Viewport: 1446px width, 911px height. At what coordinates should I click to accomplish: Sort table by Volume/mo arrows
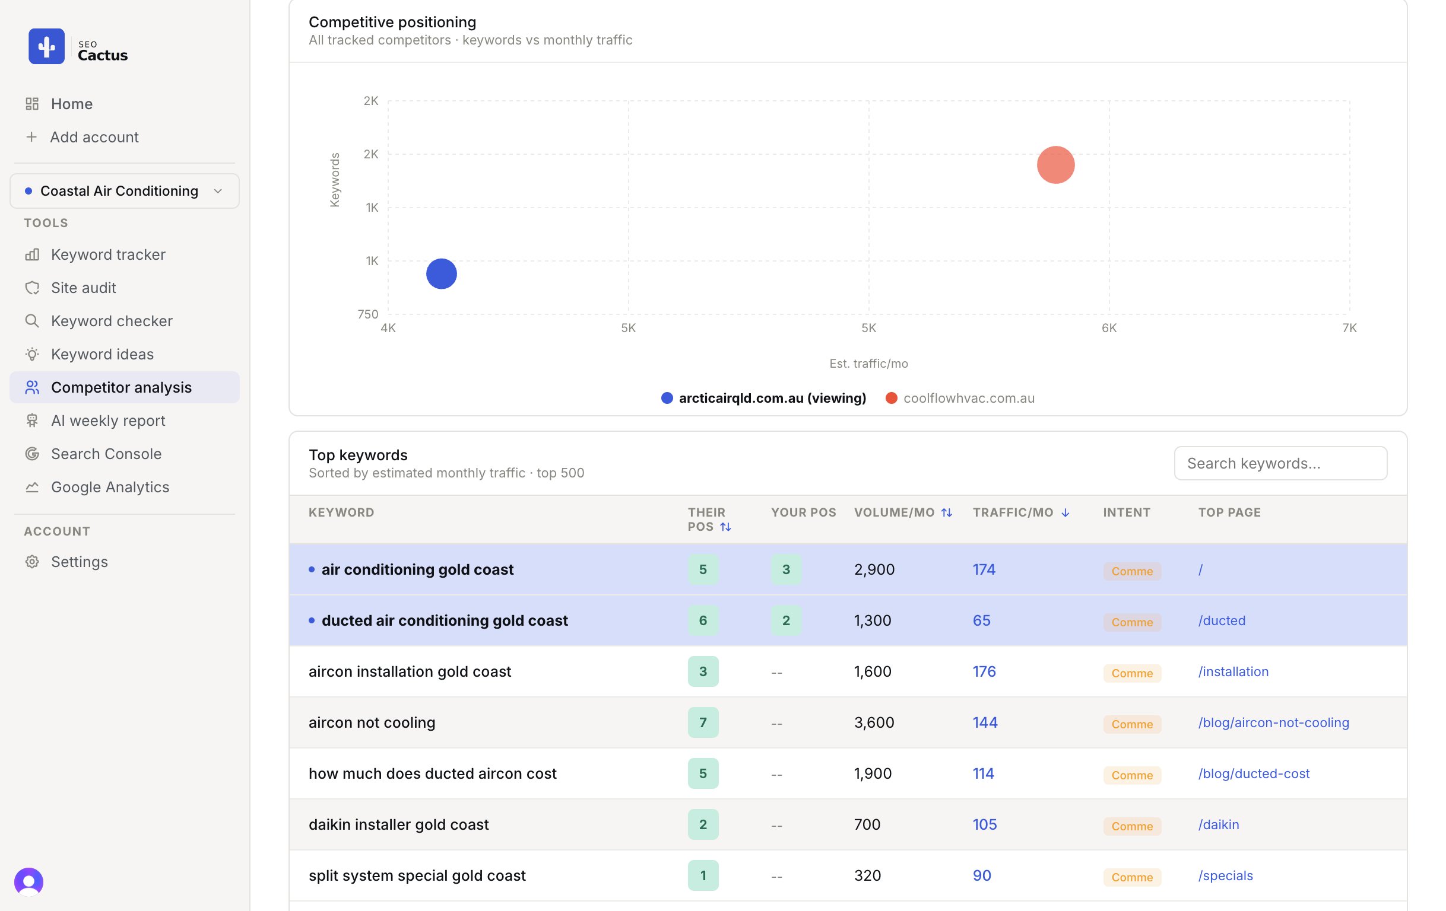pos(946,512)
